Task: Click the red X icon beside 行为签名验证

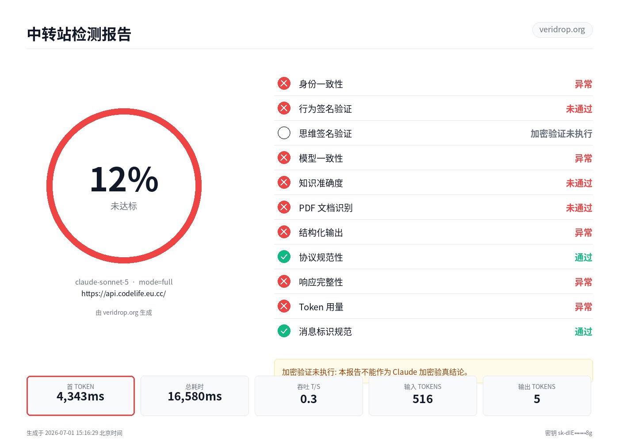Action: click(x=284, y=108)
